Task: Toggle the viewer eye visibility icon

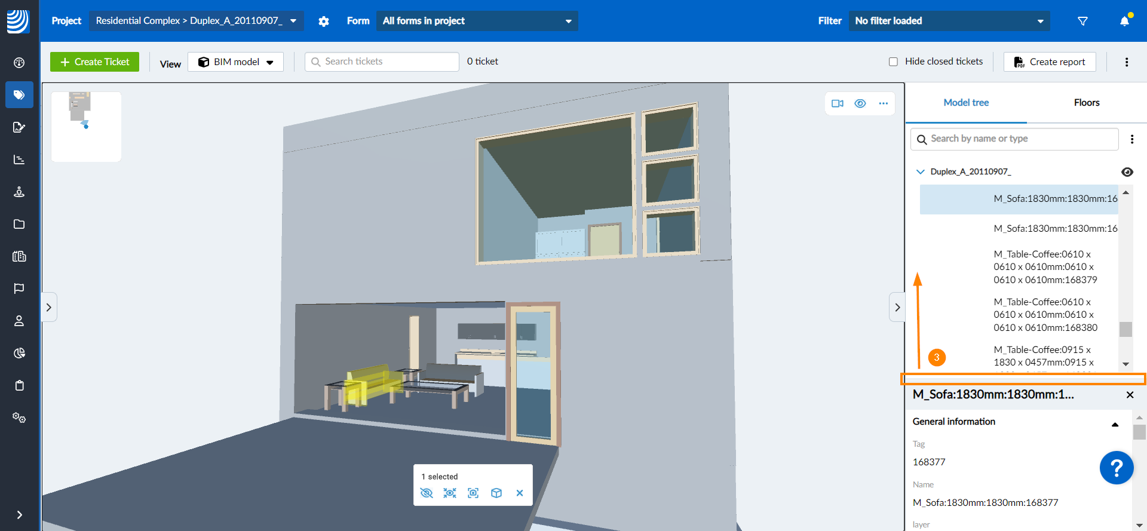Action: [860, 103]
